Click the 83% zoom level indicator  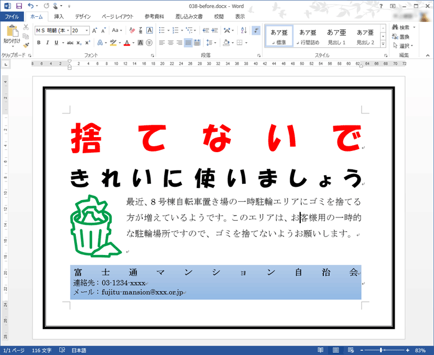click(x=420, y=350)
